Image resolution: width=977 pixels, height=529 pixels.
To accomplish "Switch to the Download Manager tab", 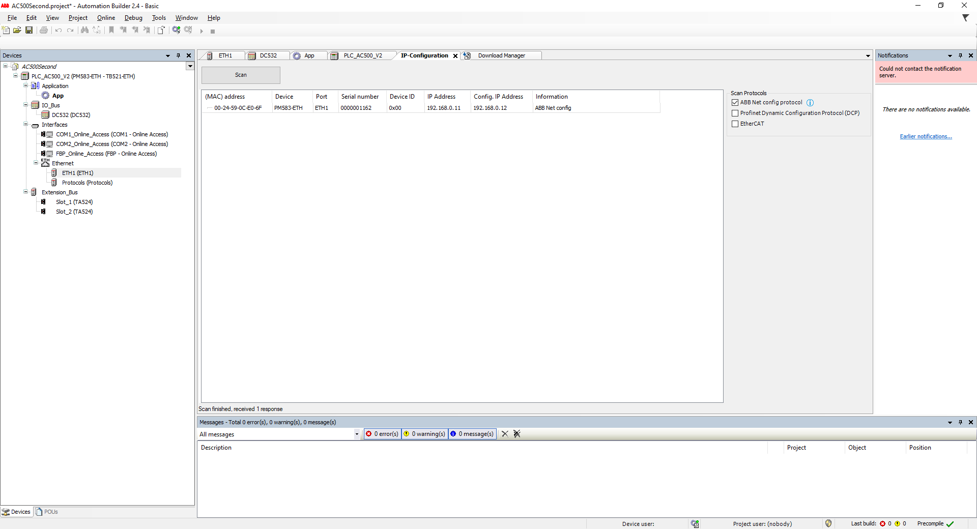I will (x=501, y=55).
